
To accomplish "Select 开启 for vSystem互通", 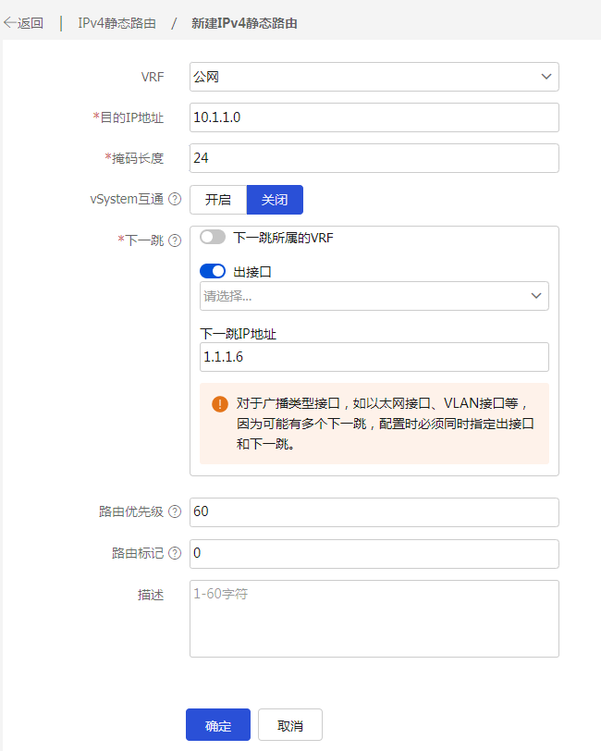I will 218,200.
